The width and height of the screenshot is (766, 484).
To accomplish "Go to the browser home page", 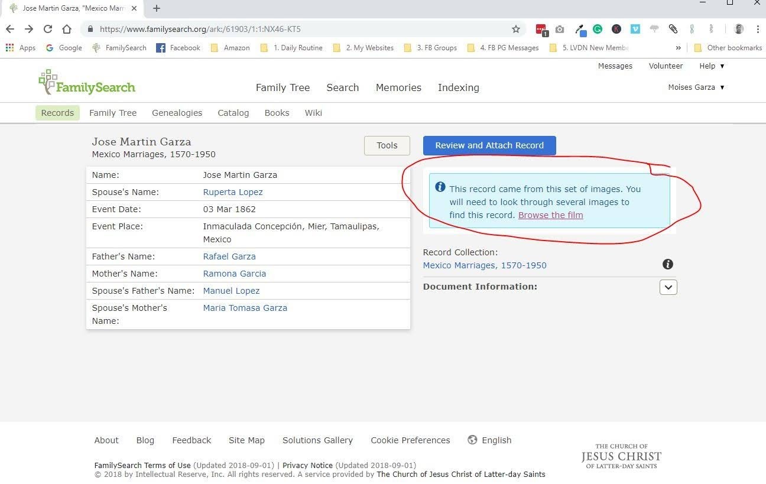I will (67, 29).
